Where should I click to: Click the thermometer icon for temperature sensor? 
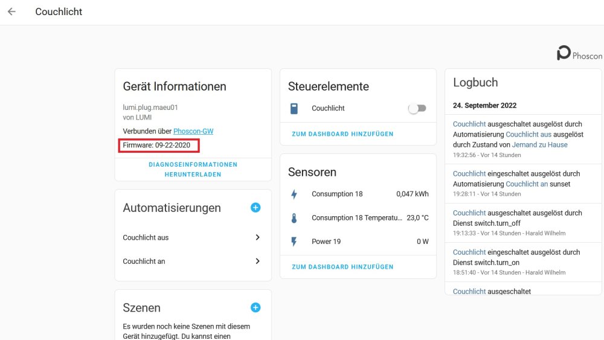point(294,218)
